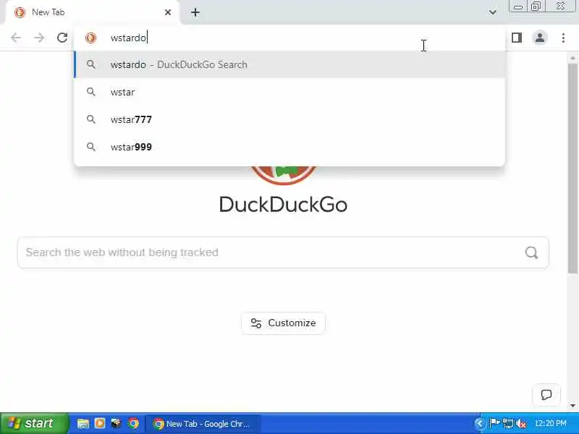Image resolution: width=579 pixels, height=434 pixels.
Task: Click the network icon in the system tray
Action: point(508,423)
